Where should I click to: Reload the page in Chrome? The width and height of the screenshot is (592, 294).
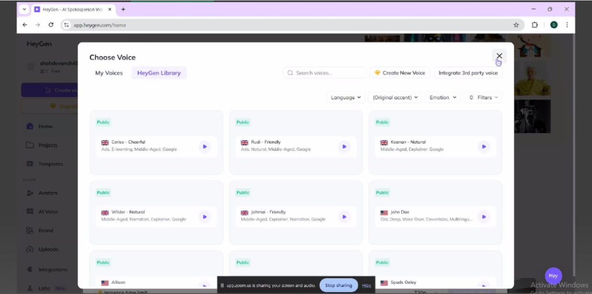(x=51, y=25)
